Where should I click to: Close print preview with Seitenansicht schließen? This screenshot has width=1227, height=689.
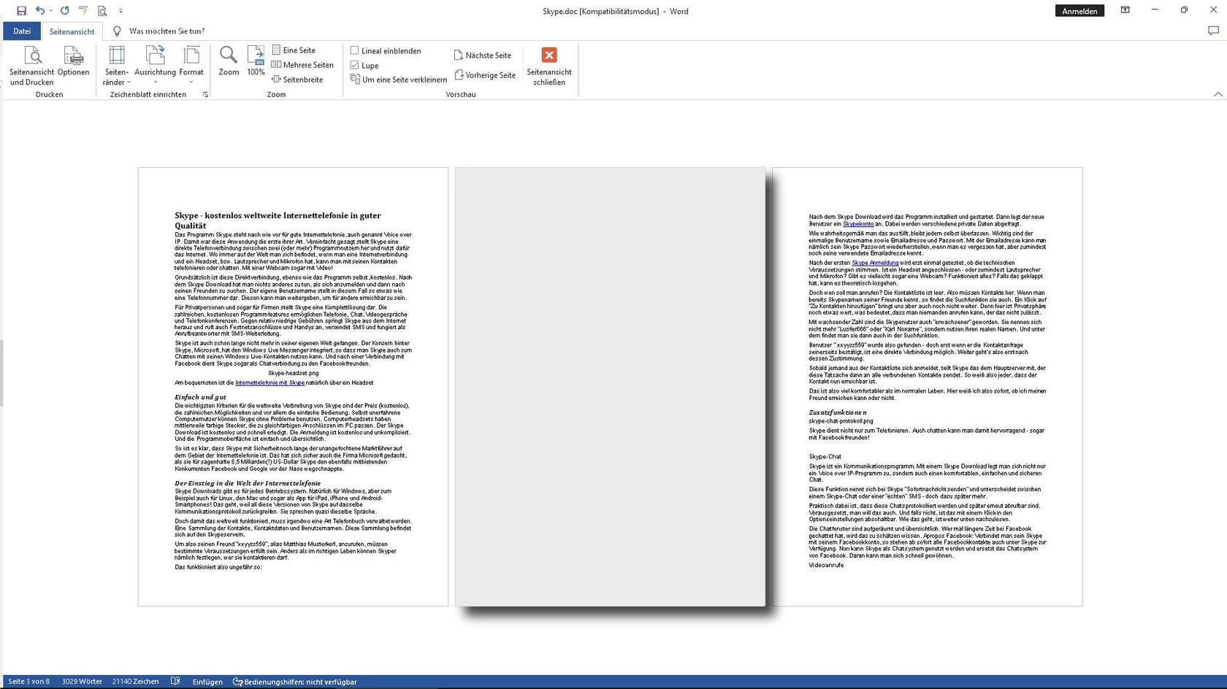coord(549,66)
